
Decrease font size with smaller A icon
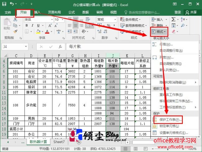[x=56, y=25]
